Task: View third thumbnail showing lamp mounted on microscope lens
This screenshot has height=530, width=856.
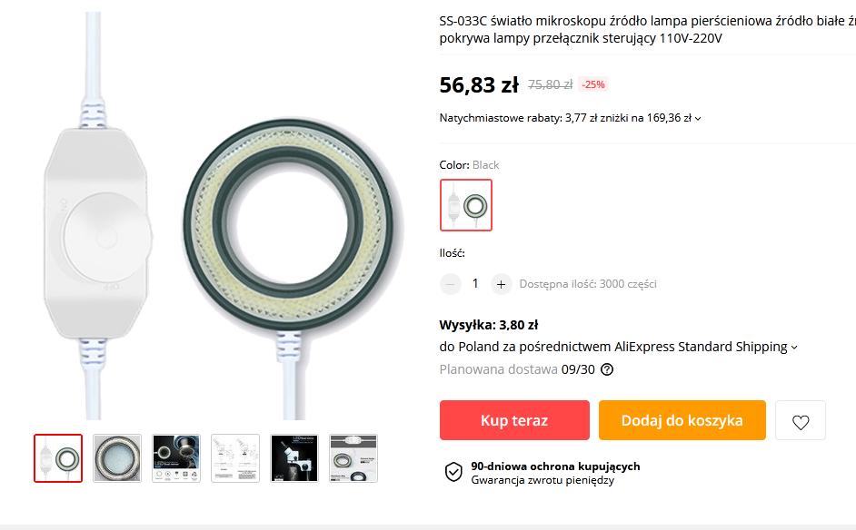Action: 176,458
